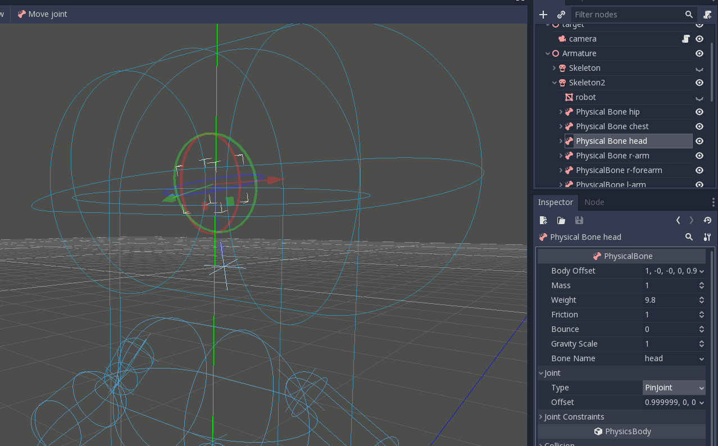Open the Load Resource folder icon
The image size is (718, 446).
(561, 220)
